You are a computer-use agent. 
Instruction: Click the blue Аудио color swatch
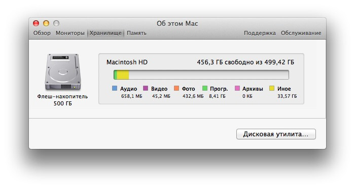coord(115,88)
